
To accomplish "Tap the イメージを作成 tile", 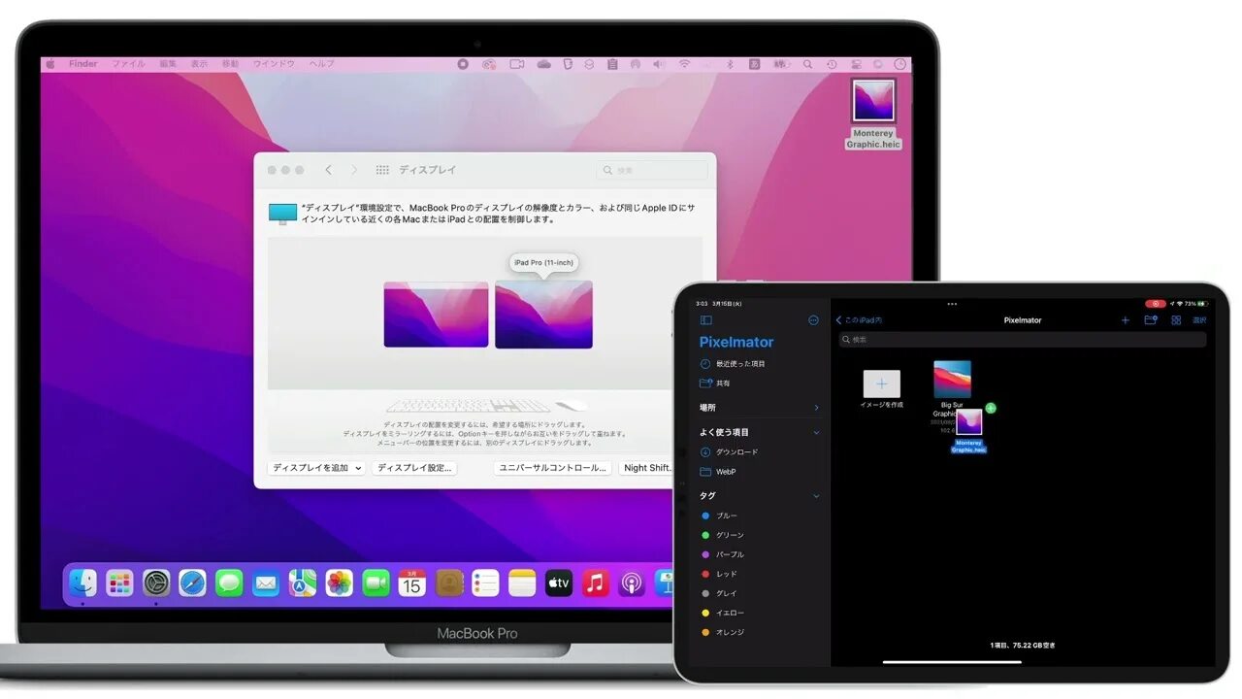I will pyautogui.click(x=882, y=388).
